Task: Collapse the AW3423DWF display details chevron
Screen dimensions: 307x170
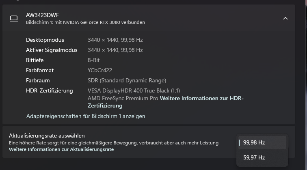Action: pyautogui.click(x=285, y=18)
